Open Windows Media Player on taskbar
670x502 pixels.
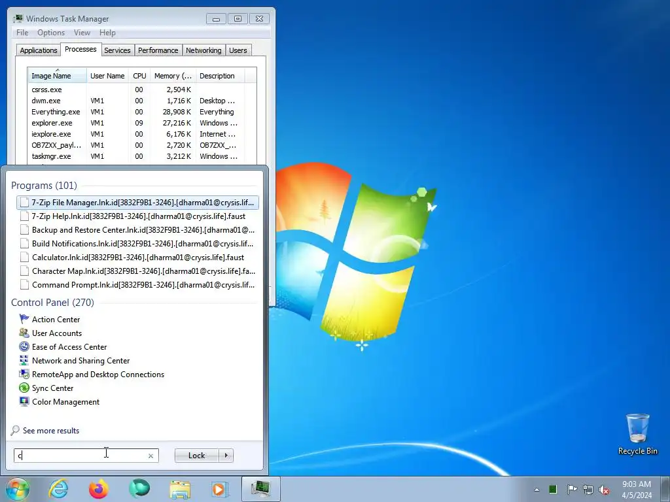point(220,489)
